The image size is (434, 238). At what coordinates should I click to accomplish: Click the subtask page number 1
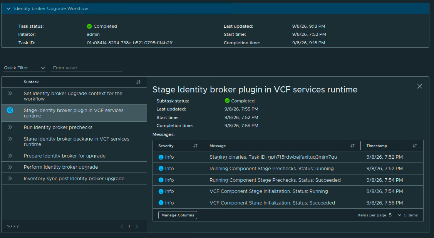(129, 226)
